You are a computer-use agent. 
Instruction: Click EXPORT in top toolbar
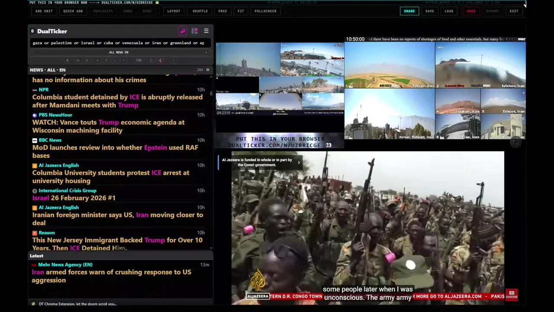tap(492, 11)
